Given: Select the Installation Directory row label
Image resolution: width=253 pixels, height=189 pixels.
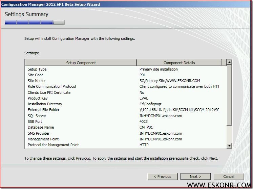Looking at the screenshot, I should point(45,104).
